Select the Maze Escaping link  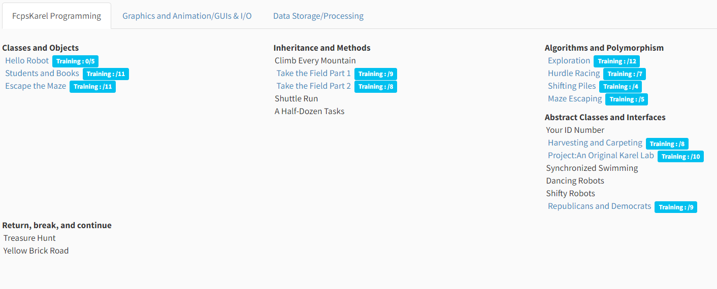point(575,99)
